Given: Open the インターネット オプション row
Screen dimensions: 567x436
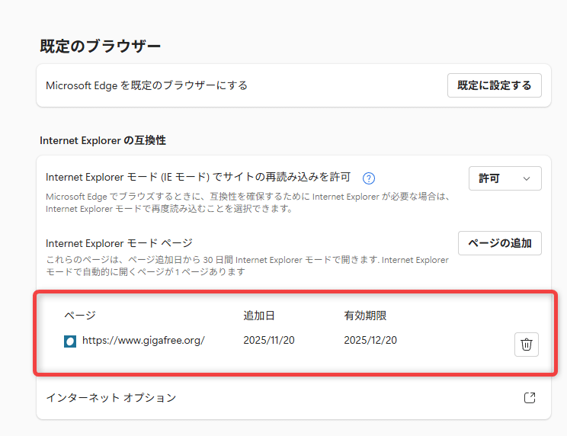Looking at the screenshot, I should (111, 398).
